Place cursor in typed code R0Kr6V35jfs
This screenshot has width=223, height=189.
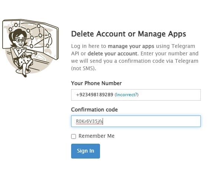(89, 121)
